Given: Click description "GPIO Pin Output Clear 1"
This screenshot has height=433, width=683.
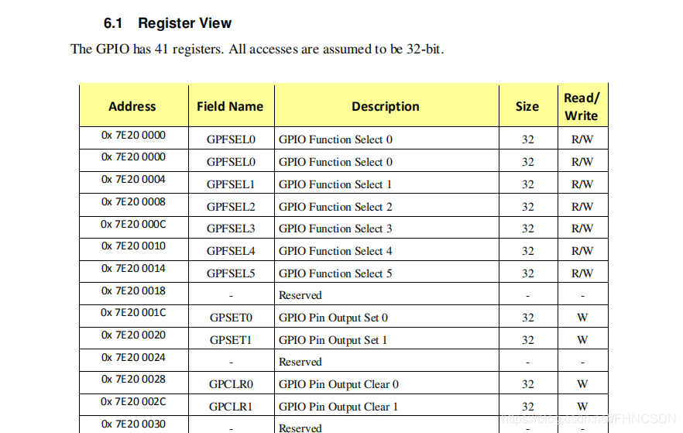Looking at the screenshot, I should tap(338, 407).
